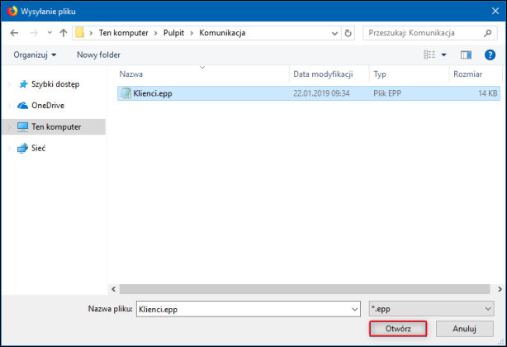Viewport: 507px width, 347px height.
Task: Click the Szybki dostęp star icon
Action: [x=23, y=84]
